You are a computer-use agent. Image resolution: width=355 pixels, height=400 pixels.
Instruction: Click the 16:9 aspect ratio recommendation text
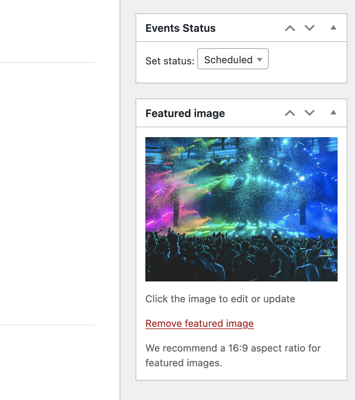click(x=233, y=355)
